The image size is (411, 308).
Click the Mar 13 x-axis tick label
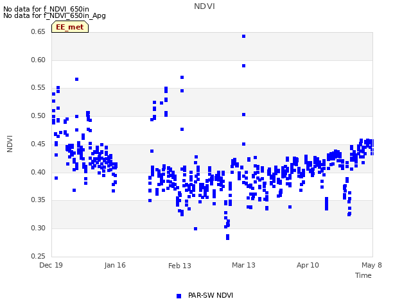coord(243,265)
